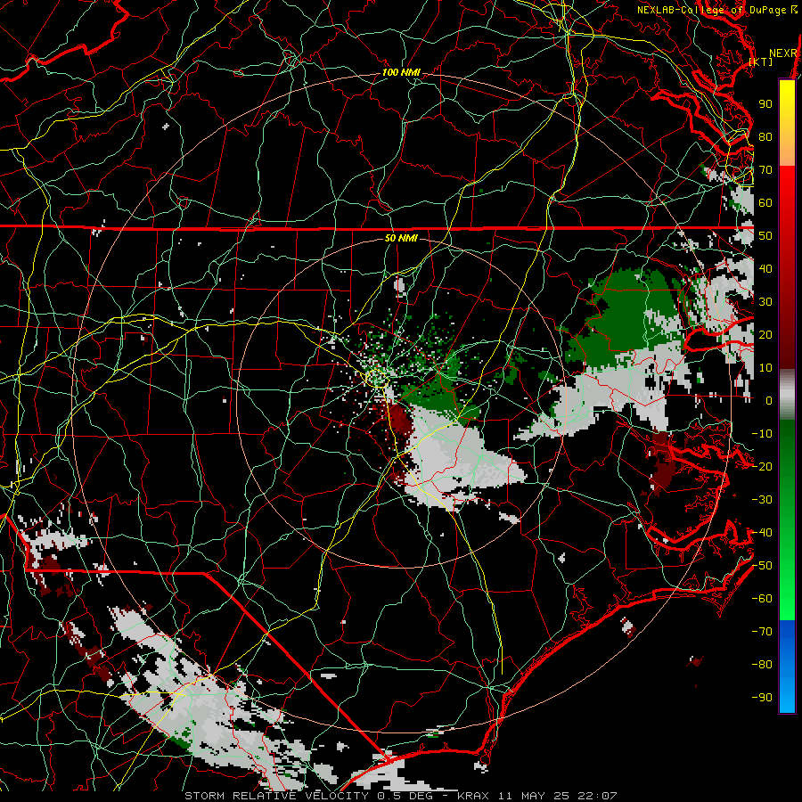Select the 80 value on the velocity scale

(x=765, y=136)
